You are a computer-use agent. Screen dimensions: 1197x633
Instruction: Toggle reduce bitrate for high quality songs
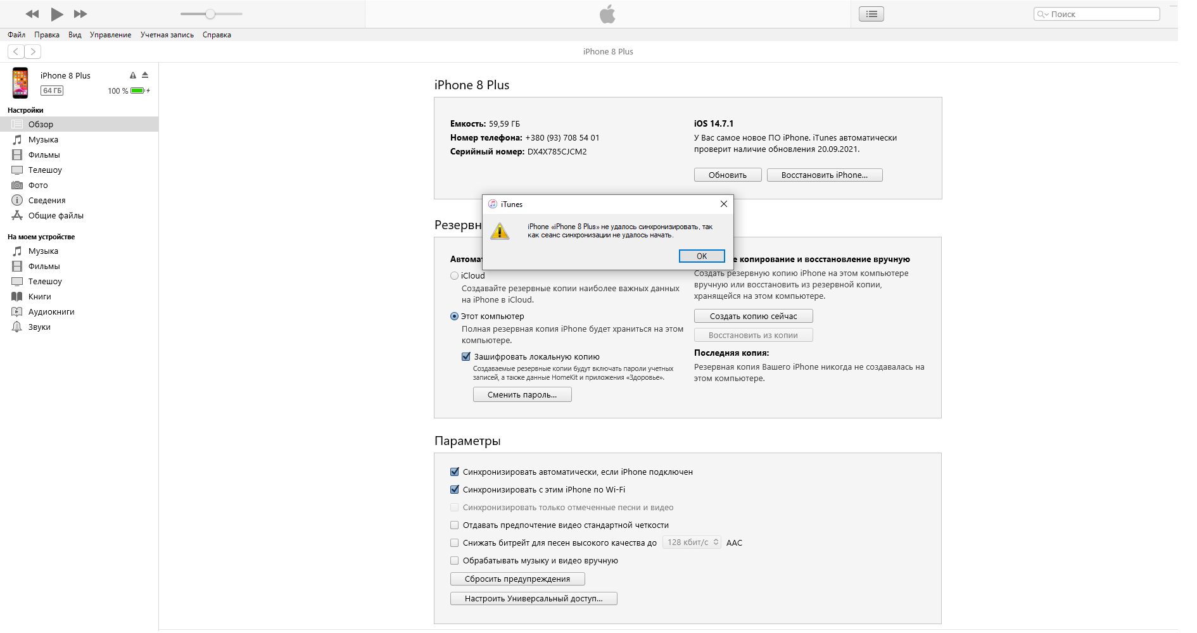[454, 542]
